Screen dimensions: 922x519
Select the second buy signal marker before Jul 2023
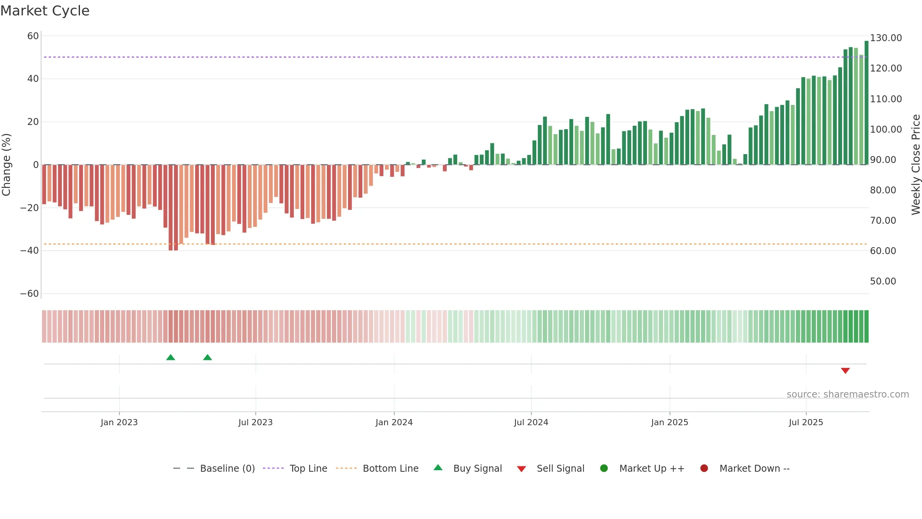(207, 358)
